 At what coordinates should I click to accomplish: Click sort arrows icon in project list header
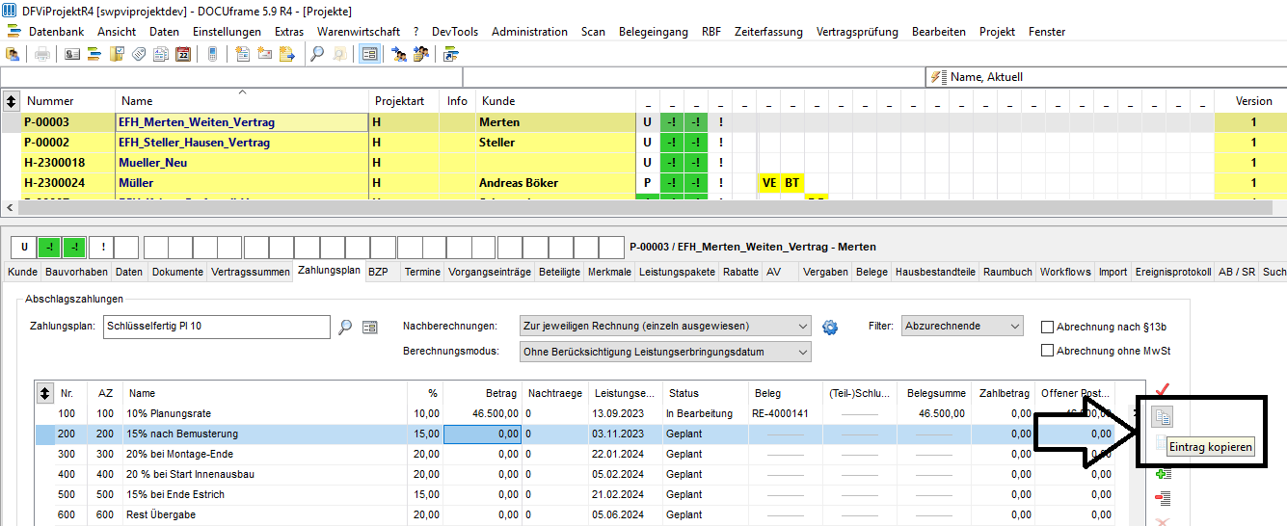click(12, 100)
